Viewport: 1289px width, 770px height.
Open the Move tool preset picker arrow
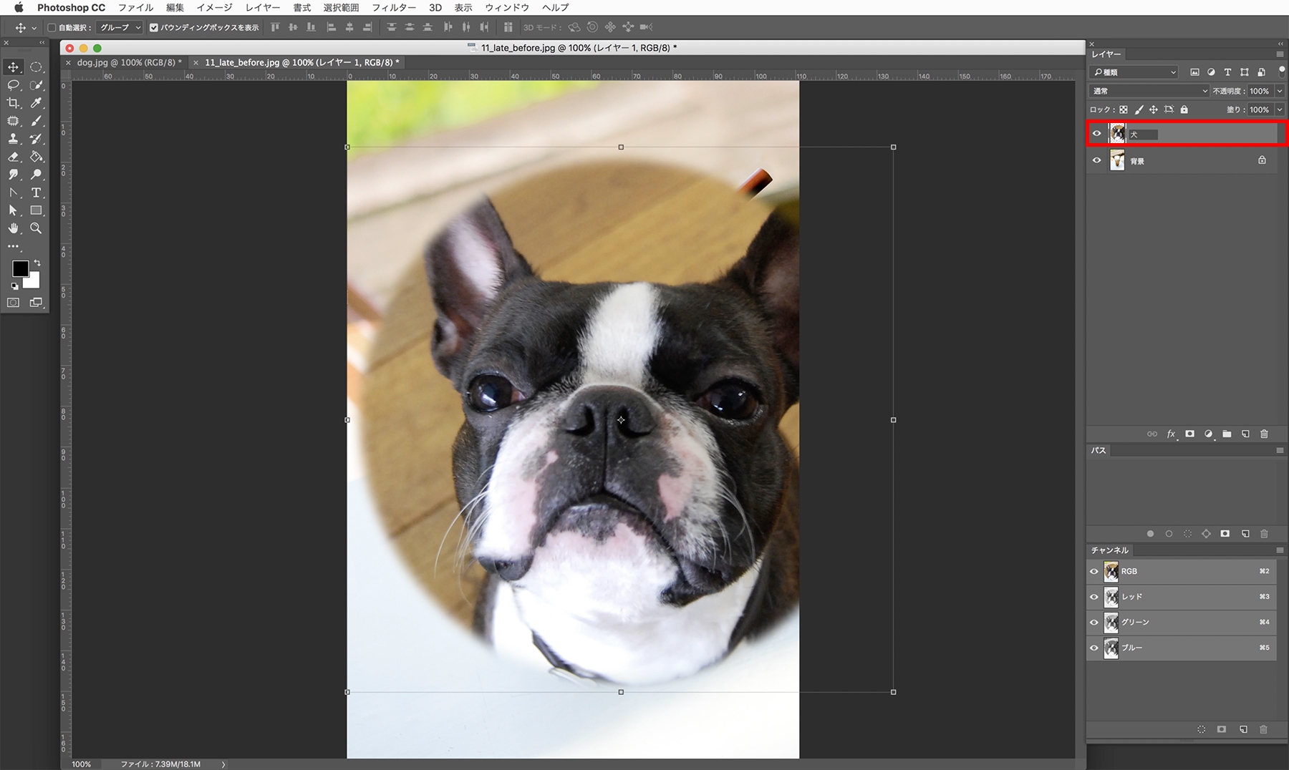[x=34, y=28]
